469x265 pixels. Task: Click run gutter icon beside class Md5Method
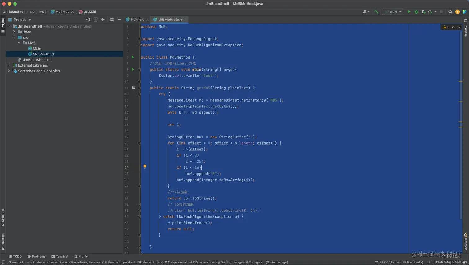coord(133,57)
